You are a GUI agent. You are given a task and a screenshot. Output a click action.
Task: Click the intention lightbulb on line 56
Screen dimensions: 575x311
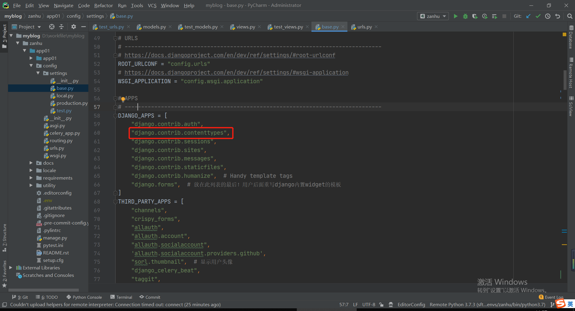(123, 99)
